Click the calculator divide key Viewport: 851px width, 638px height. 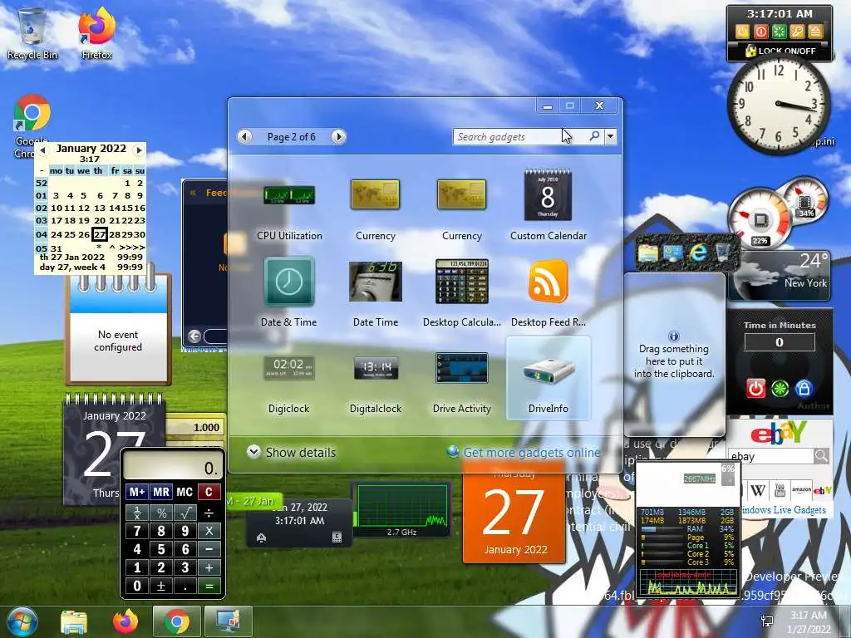coord(209,512)
